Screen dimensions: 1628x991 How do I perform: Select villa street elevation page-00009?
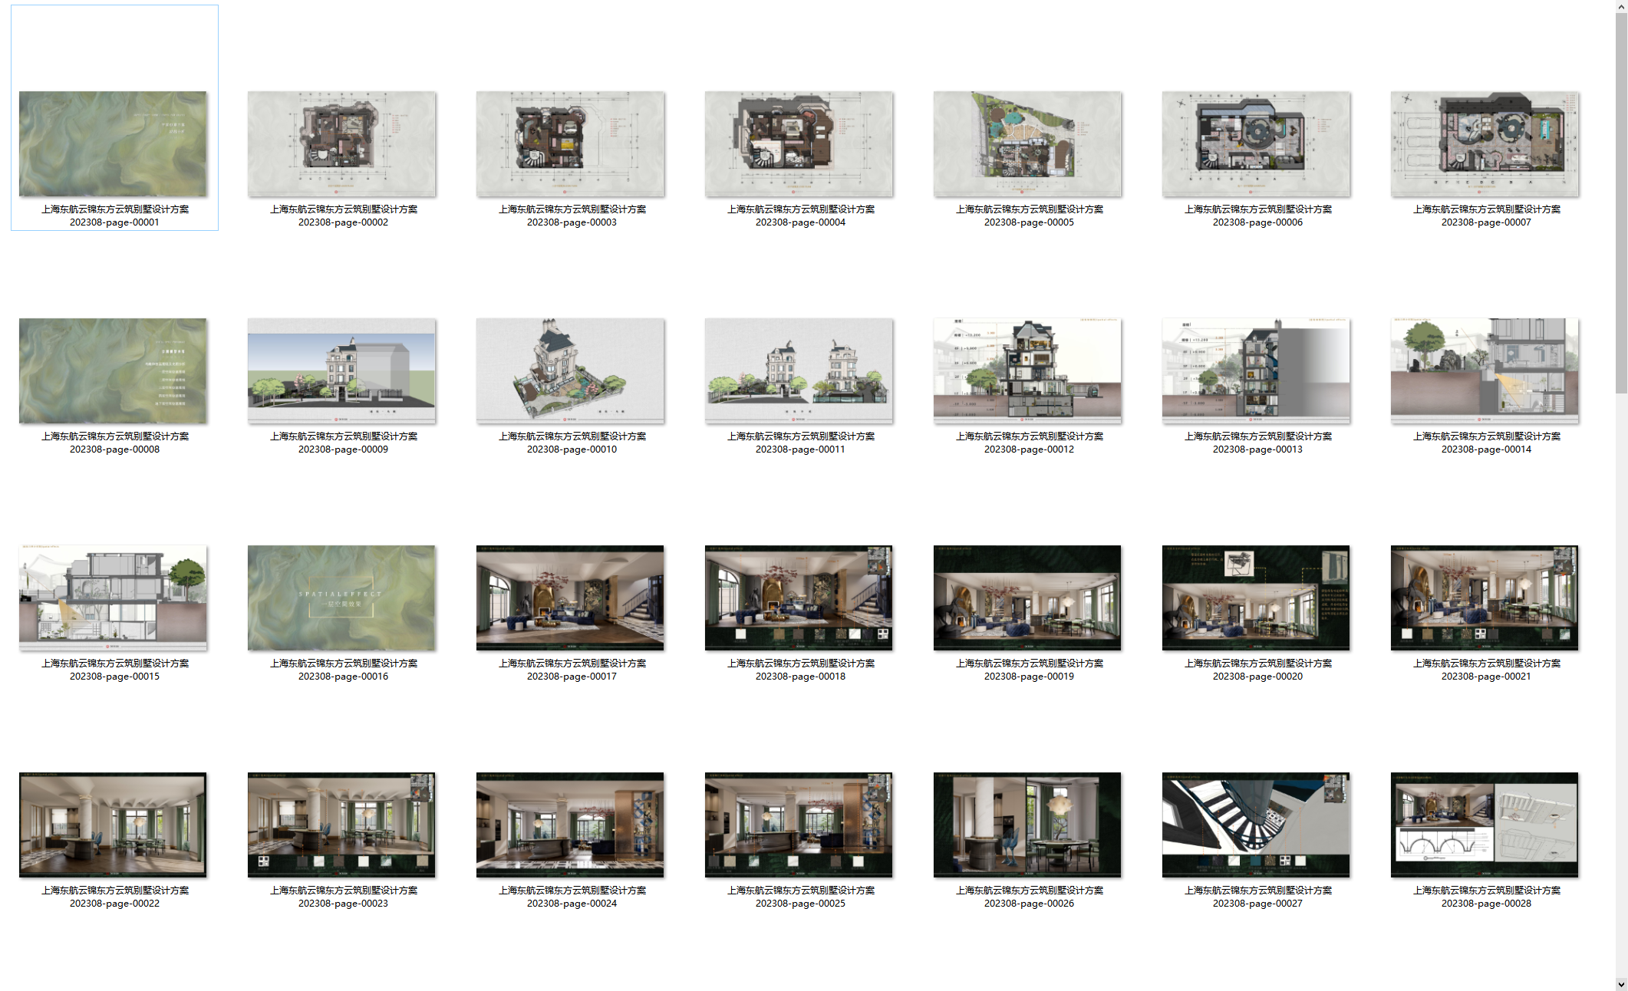341,370
